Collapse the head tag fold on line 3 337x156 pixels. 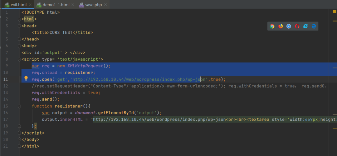click(19, 26)
